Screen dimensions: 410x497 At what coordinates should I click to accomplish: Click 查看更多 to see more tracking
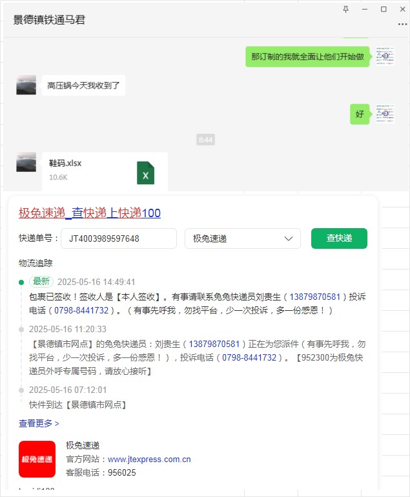39,423
